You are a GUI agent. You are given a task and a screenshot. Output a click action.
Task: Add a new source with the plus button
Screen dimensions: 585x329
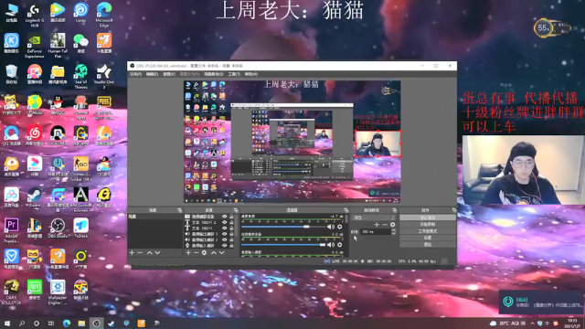click(188, 253)
